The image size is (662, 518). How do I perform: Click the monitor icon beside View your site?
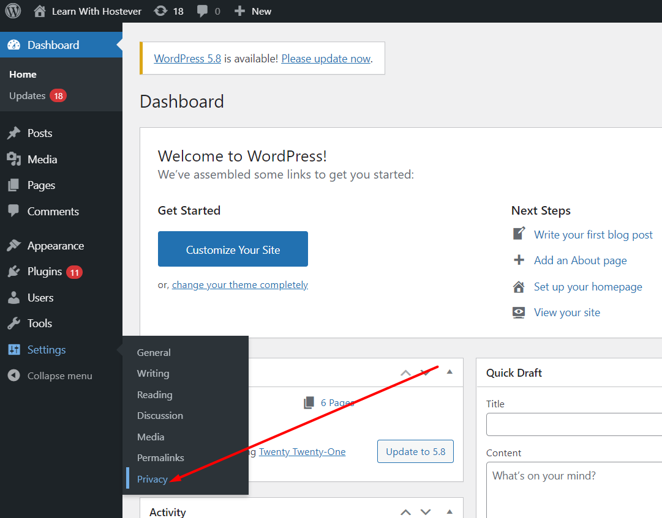pyautogui.click(x=519, y=313)
